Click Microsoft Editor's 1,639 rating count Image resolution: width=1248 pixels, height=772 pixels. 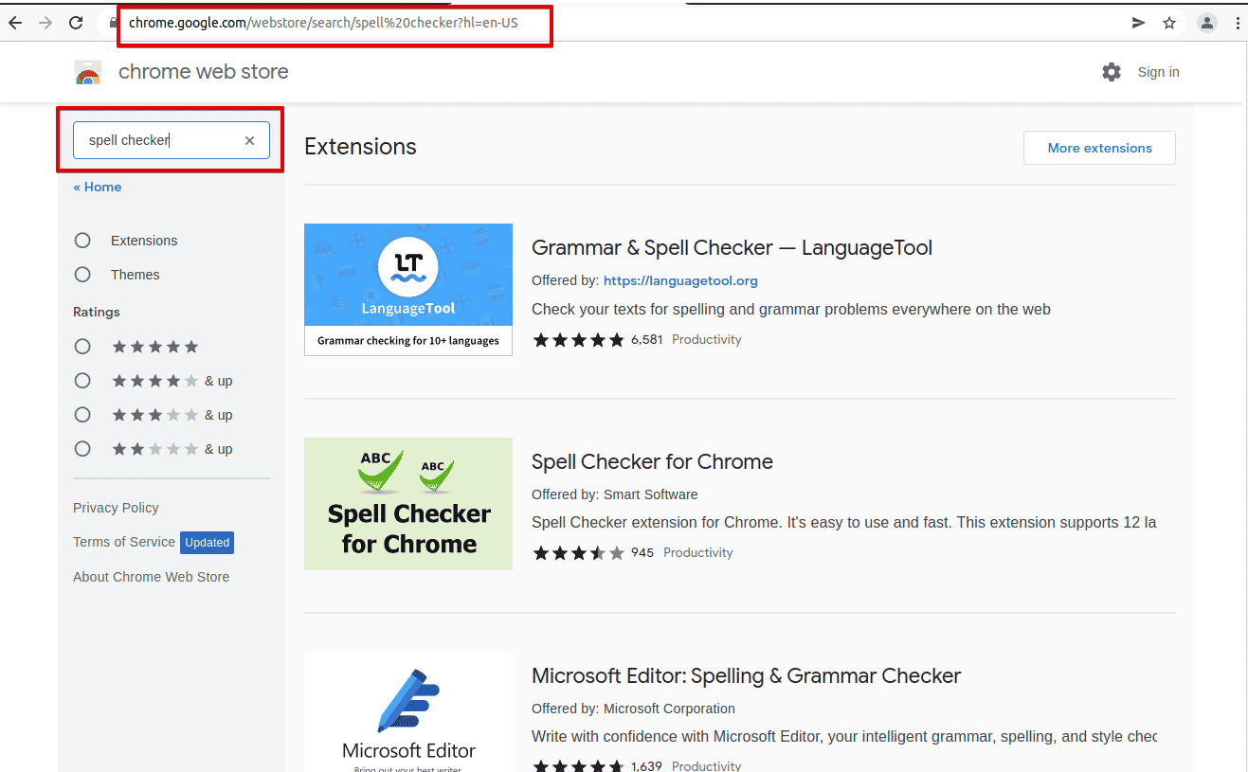tap(646, 765)
